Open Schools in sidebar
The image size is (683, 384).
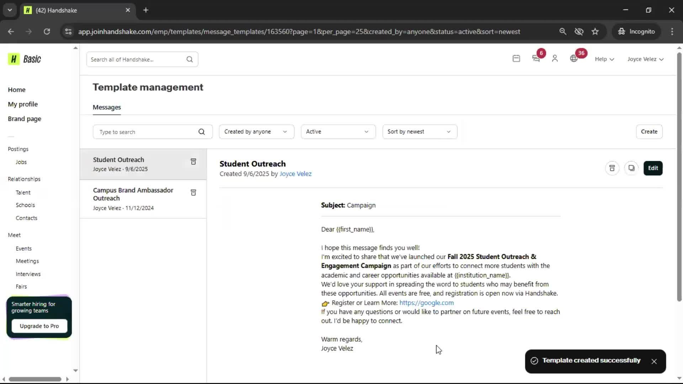click(25, 205)
